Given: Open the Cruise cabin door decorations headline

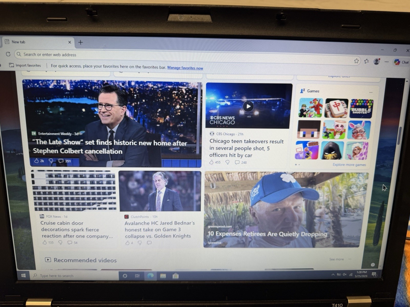Looking at the screenshot, I should click(77, 229).
